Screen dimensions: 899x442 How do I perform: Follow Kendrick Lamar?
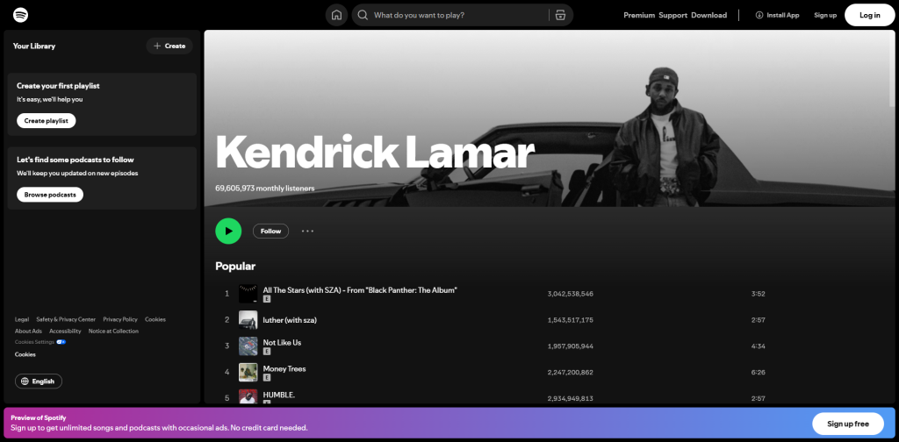(x=270, y=231)
